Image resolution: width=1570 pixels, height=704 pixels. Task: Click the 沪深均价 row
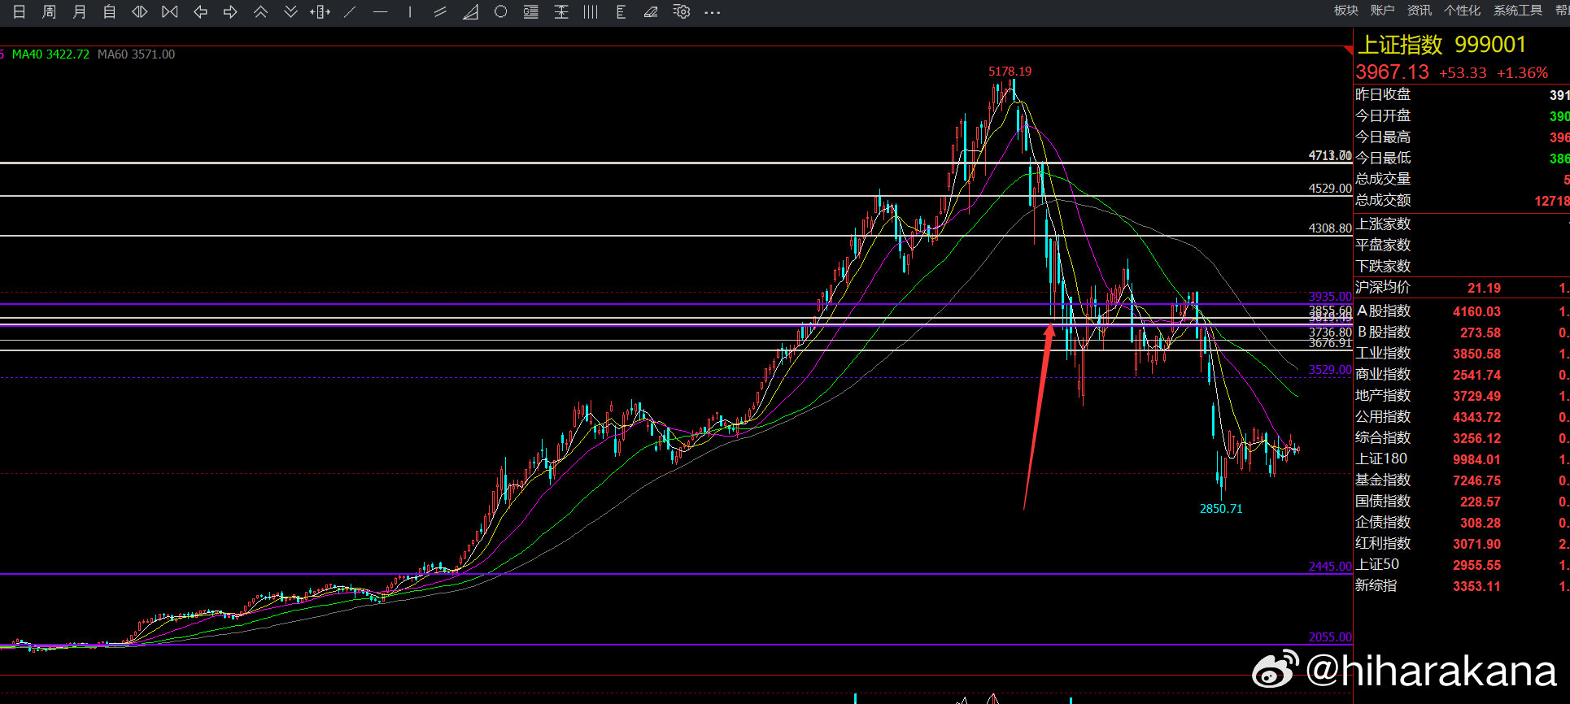click(1462, 288)
